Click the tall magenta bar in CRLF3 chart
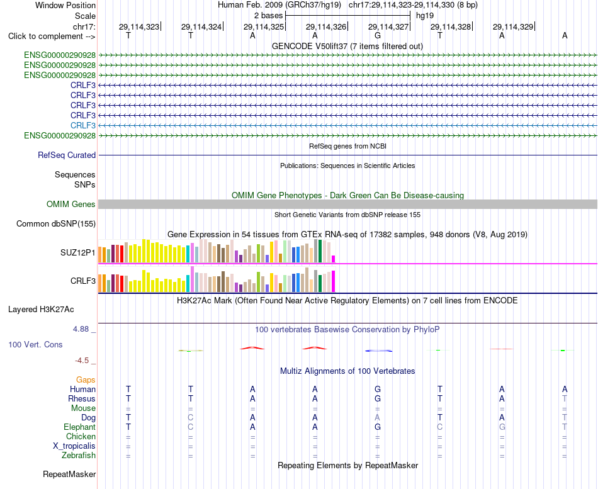598x489 pixels. [334, 281]
